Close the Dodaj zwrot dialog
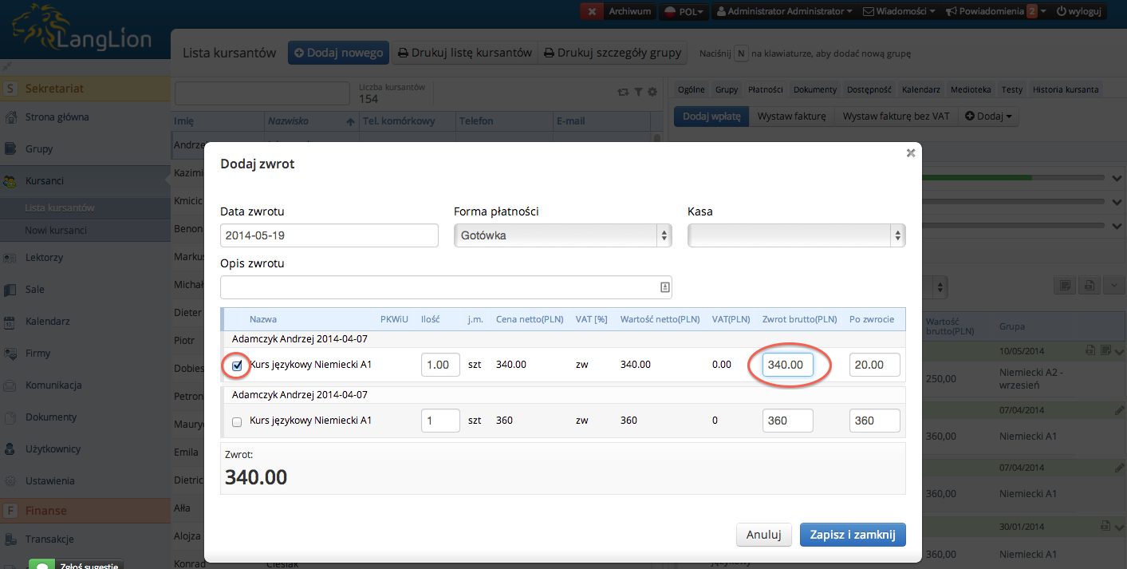The image size is (1127, 569). pyautogui.click(x=910, y=153)
